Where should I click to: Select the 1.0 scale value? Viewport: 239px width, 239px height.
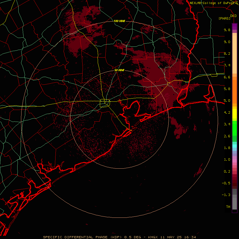pos(227,160)
